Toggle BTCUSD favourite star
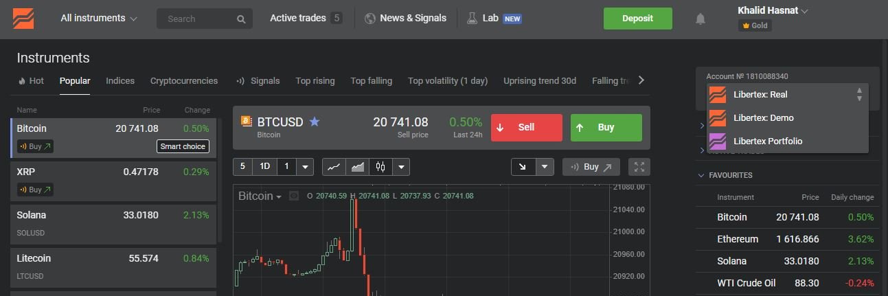 [x=315, y=122]
